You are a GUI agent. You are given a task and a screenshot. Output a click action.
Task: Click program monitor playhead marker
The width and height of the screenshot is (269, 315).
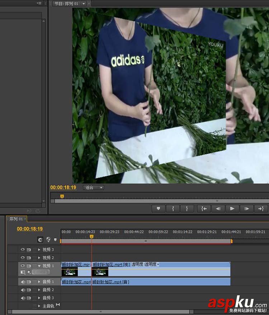coord(62,196)
